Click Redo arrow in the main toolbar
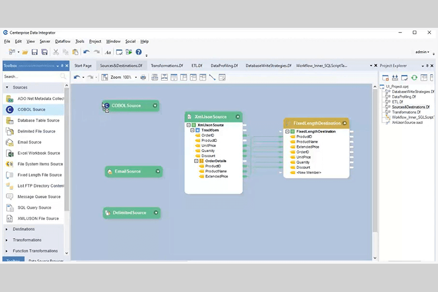Screen dimensions: 438x292 coord(97,52)
